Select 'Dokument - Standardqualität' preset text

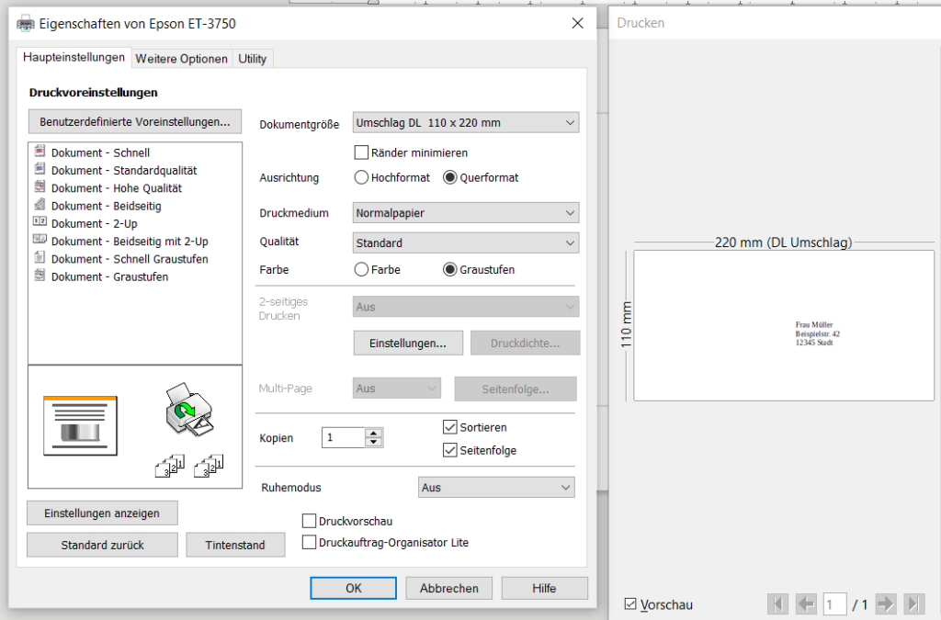124,171
